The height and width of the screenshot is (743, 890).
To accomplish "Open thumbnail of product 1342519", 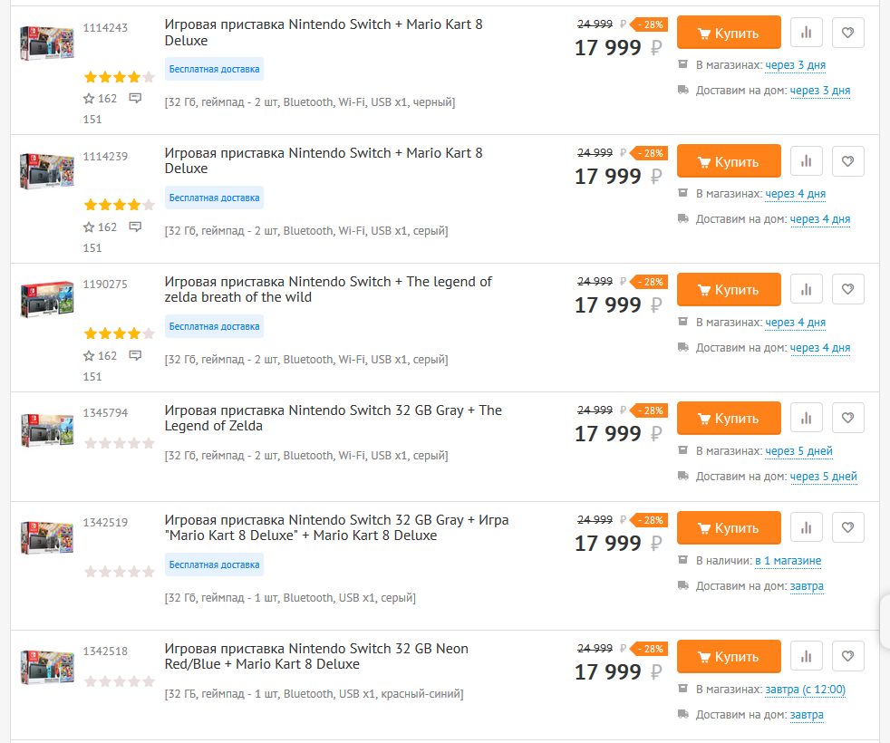I will [x=47, y=537].
